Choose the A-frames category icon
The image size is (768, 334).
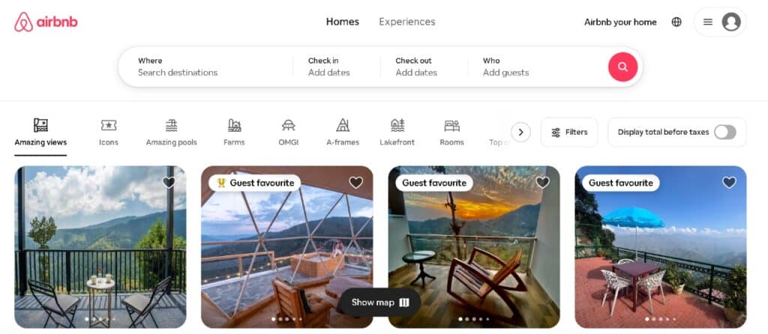pyautogui.click(x=343, y=126)
